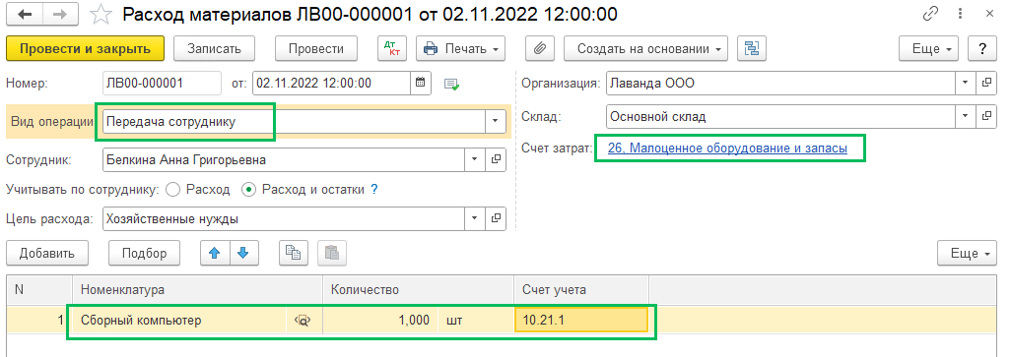Click the document posted status icon

tap(451, 84)
